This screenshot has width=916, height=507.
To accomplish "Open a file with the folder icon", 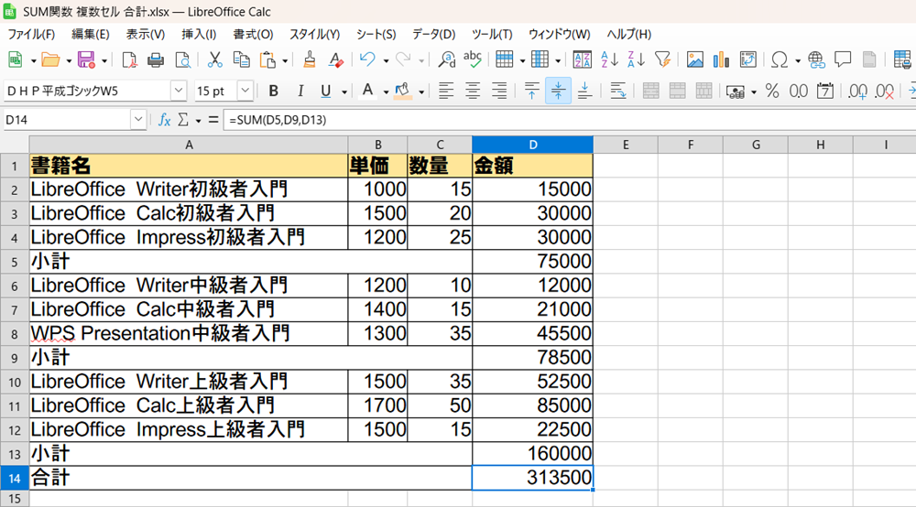I will click(50, 59).
